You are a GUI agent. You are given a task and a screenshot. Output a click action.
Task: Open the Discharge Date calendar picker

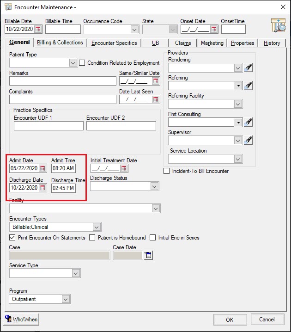coord(42,188)
